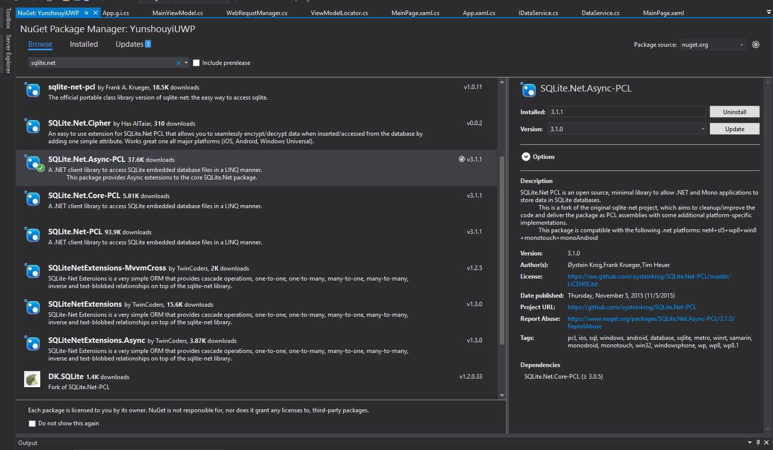Open the App.xaml.cs tab
773x450 pixels.
[479, 13]
